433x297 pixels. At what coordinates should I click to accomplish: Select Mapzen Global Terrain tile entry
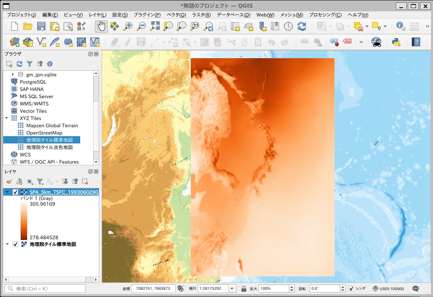click(x=52, y=125)
